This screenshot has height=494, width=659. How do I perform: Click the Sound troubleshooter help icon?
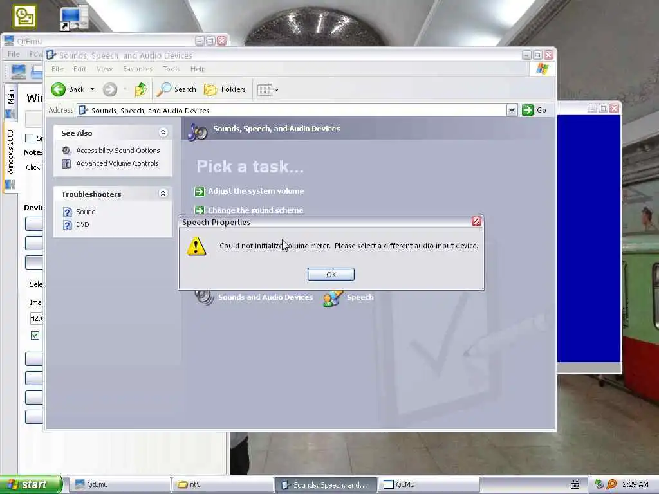pos(67,212)
